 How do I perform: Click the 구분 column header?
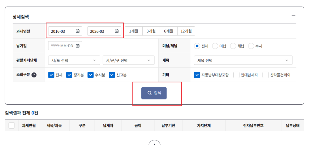tap(82, 125)
